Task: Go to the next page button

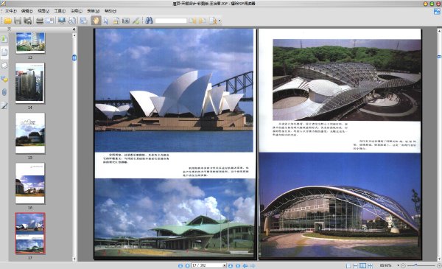Action: coord(231,265)
